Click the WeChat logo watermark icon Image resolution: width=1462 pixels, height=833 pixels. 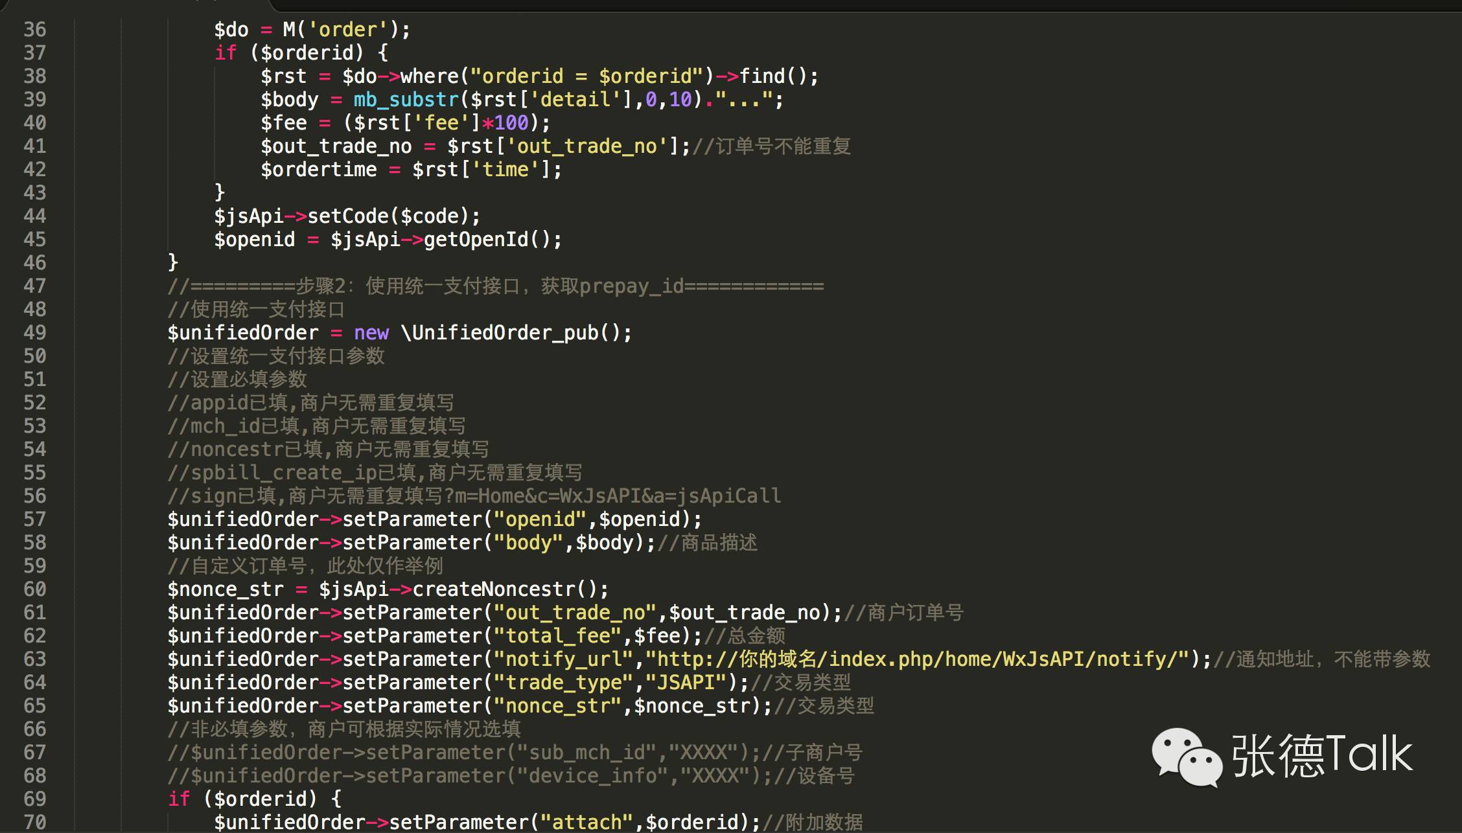click(x=1187, y=757)
